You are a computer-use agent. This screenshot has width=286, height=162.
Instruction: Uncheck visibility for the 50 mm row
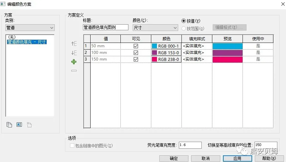pos(135,46)
